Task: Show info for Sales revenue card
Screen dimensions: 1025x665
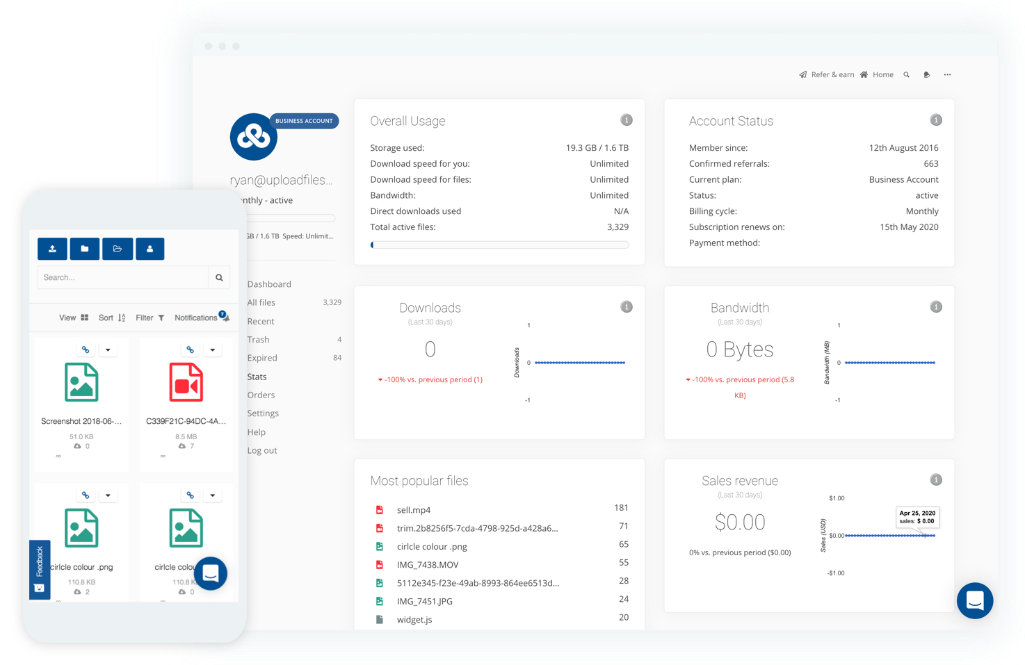Action: 935,480
